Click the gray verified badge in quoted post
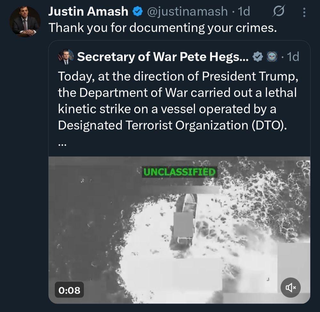The width and height of the screenshot is (320, 312). 257,57
